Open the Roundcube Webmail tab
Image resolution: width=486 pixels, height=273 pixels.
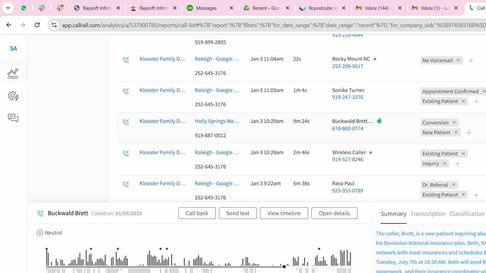click(323, 8)
